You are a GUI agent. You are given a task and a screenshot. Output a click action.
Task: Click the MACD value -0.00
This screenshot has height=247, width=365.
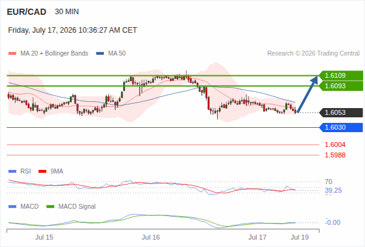(333, 222)
